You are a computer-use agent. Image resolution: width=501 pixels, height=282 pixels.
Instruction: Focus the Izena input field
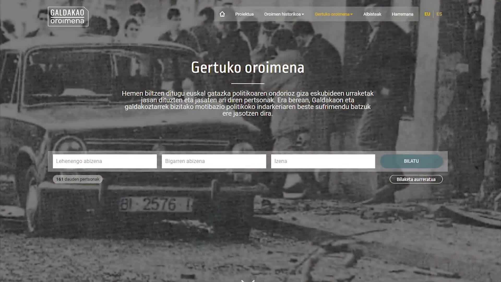tap(323, 161)
